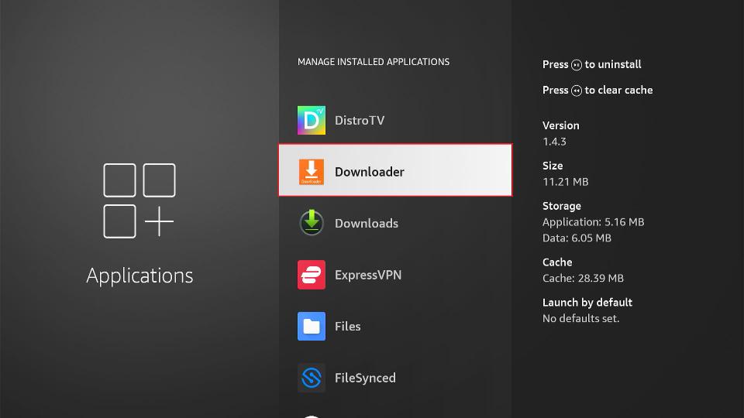Click the red ExpressVPN app icon
This screenshot has width=744, height=418.
tap(312, 274)
